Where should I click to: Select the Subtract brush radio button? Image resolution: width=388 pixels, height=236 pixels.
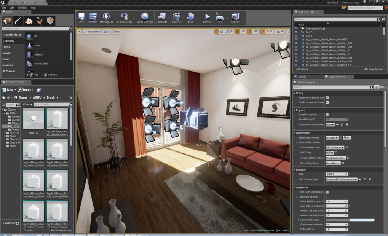pos(42,75)
